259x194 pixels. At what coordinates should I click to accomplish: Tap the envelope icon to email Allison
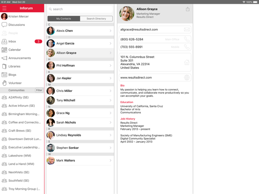(187, 30)
